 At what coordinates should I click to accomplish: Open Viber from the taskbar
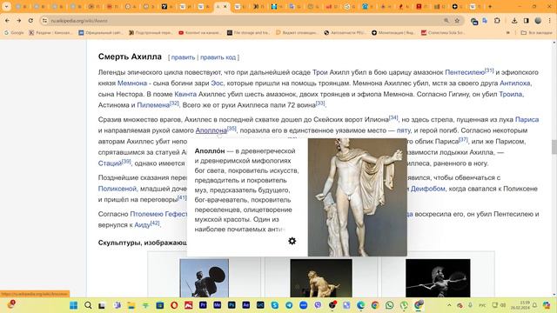click(318, 305)
